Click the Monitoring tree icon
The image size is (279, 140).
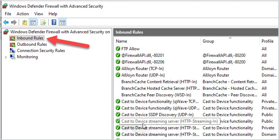[x=12, y=57]
